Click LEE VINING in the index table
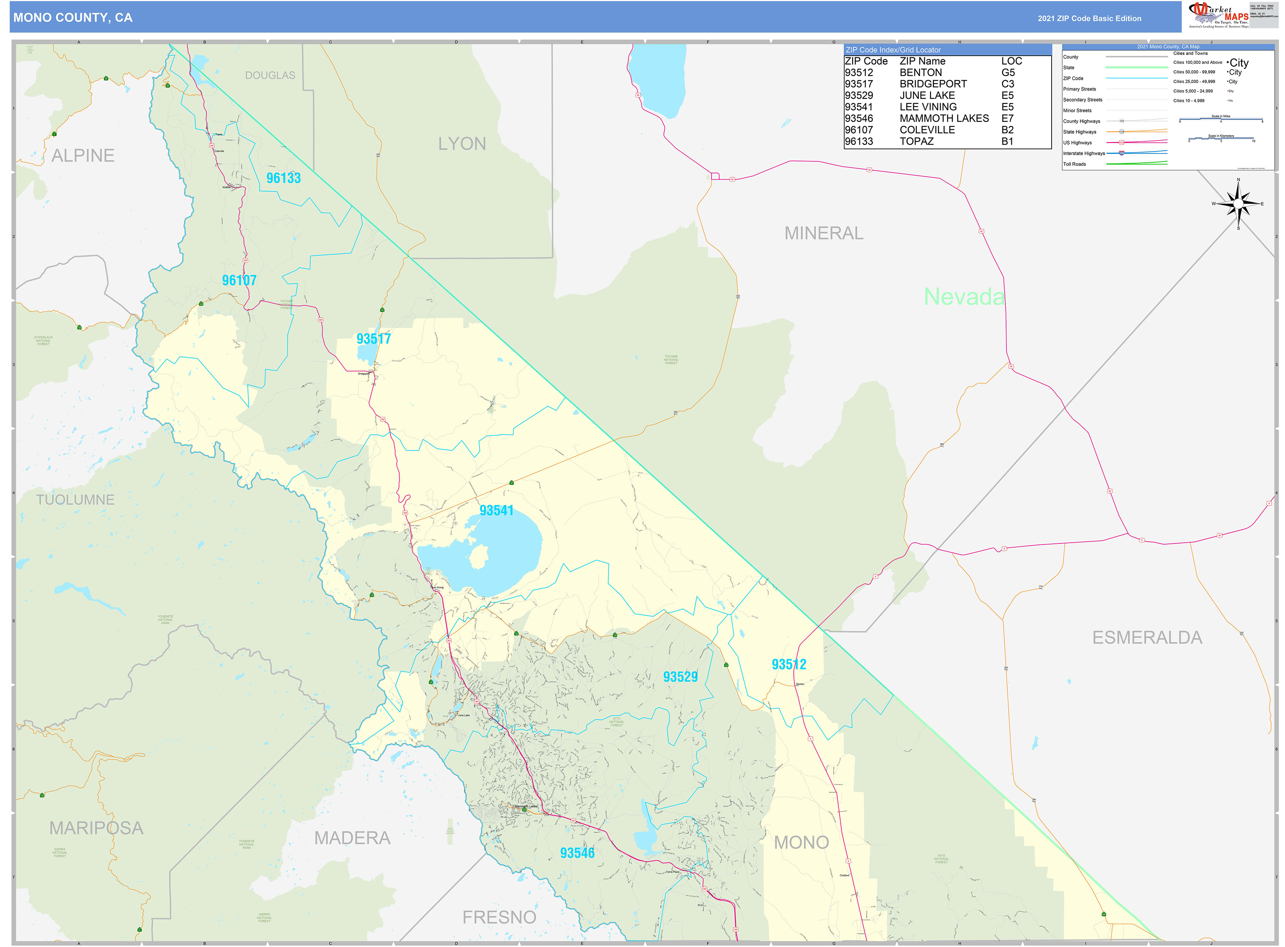Image resolution: width=1285 pixels, height=947 pixels. pyautogui.click(x=928, y=107)
